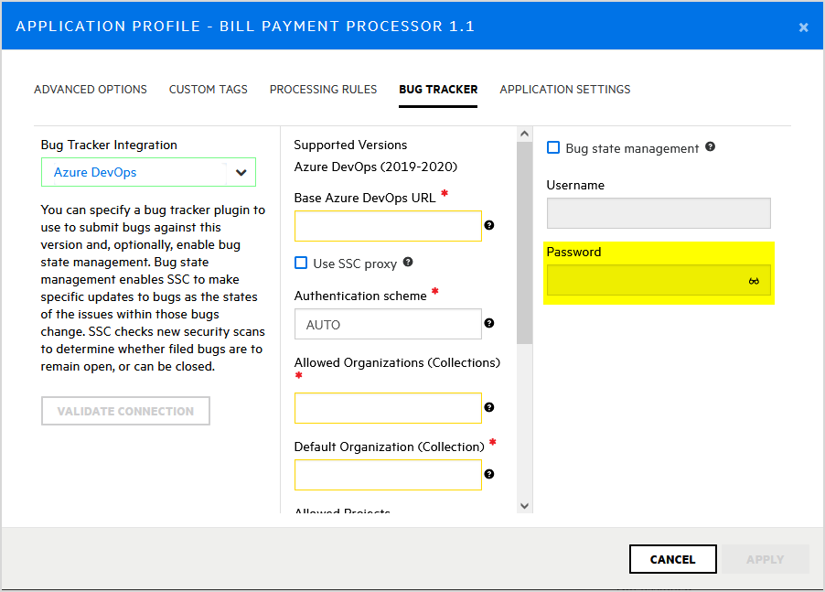Image resolution: width=825 pixels, height=592 pixels.
Task: Click the Base Azure DevOps URL field
Action: [388, 226]
